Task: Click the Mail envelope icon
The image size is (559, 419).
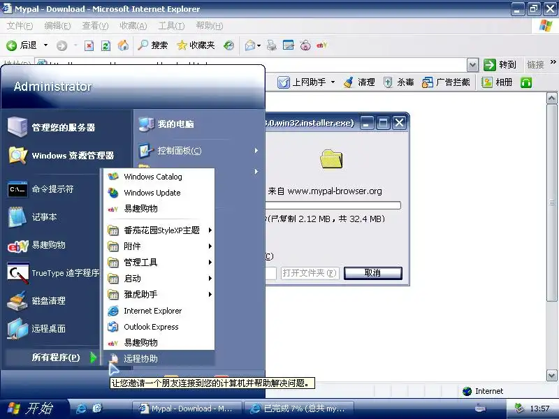Action: pyautogui.click(x=250, y=45)
